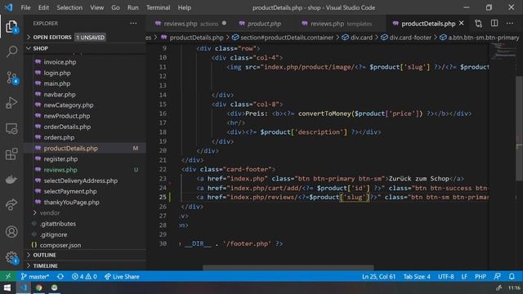Screen dimensions: 523x294
Task: Open Run and Debug view icon
Action: tap(11, 103)
